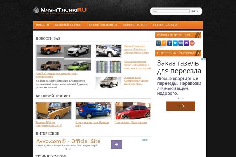Open Спорт тюнинг для Приоры купе link
The image size is (236, 157).
click(92, 124)
